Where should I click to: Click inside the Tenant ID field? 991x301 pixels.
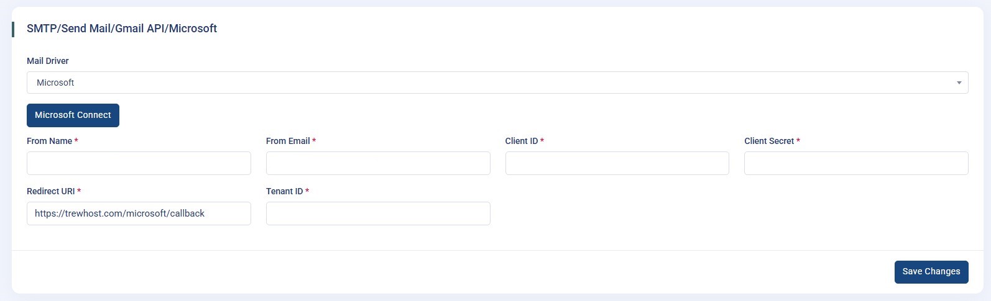378,213
